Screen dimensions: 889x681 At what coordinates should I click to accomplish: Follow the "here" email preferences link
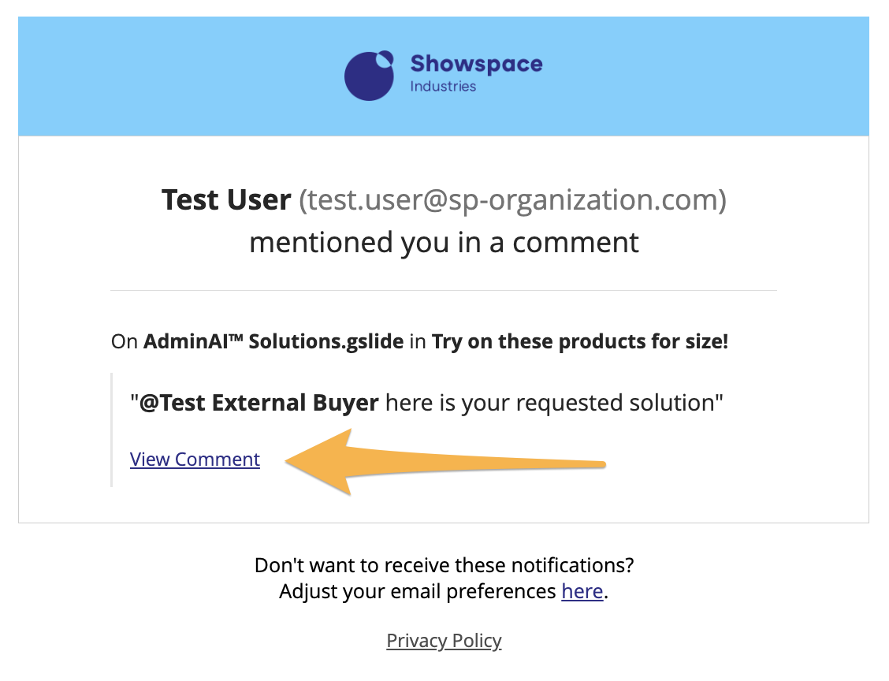click(x=582, y=591)
